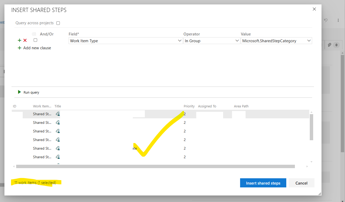Click the green plus icon next to Add new clause
The height and width of the screenshot is (202, 345).
(x=19, y=48)
